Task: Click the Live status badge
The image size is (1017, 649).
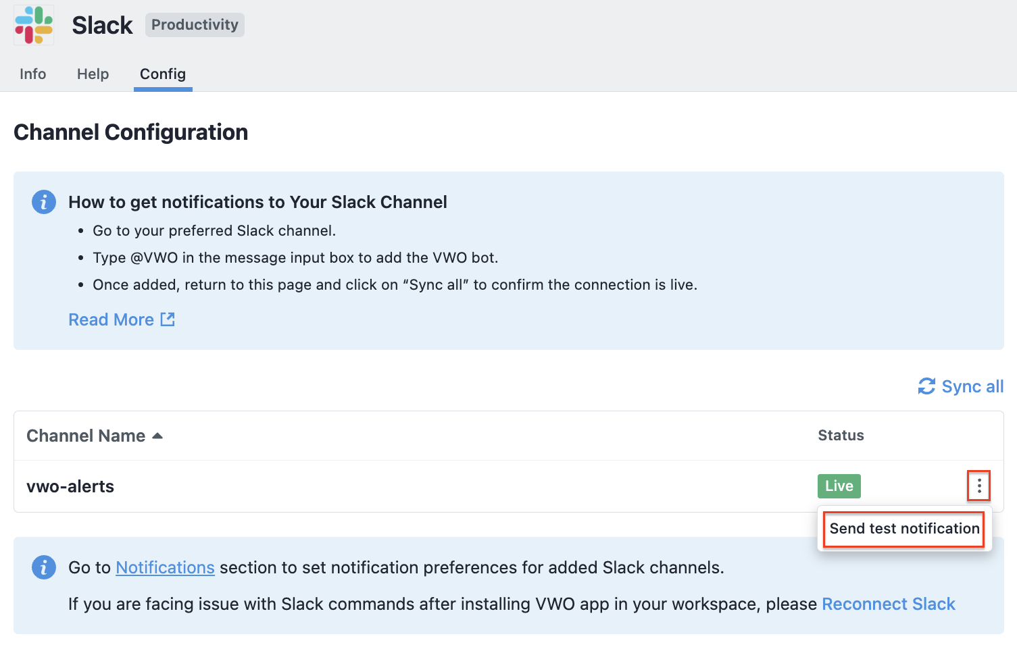Action: [x=839, y=486]
